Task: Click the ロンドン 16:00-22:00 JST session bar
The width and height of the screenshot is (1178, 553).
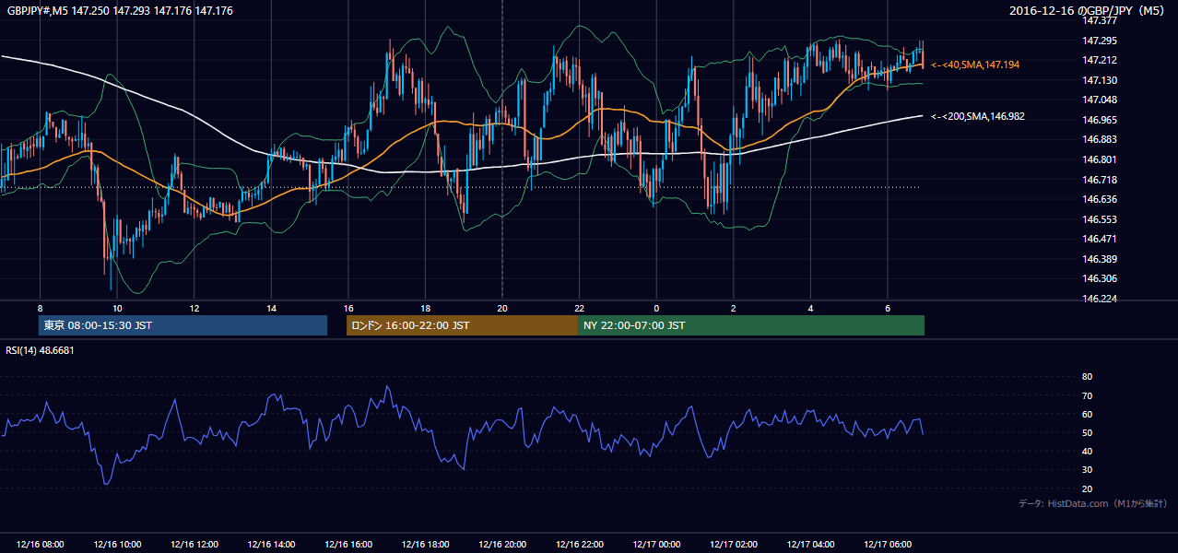Action: (x=462, y=325)
